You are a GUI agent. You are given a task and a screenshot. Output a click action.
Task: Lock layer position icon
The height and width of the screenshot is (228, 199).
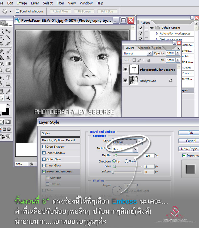point(144,60)
